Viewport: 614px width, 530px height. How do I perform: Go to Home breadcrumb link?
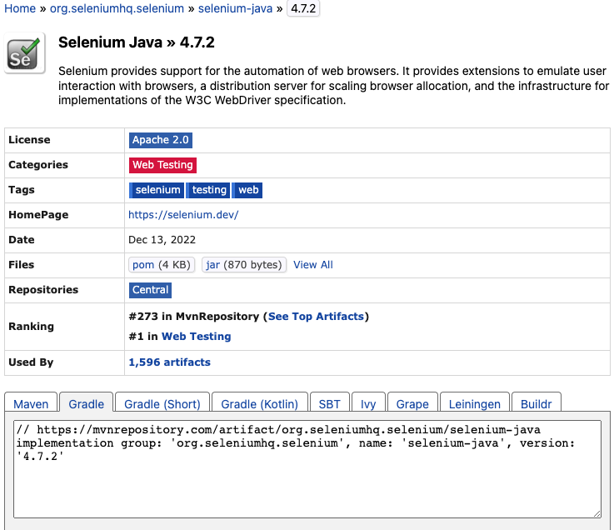click(20, 8)
